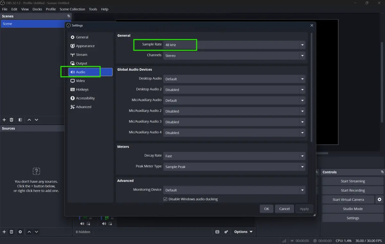Screen dimensions: 385x244
Task: Open the Mic/Auxiliary Audio 2 dropdown
Action: click(x=234, y=111)
